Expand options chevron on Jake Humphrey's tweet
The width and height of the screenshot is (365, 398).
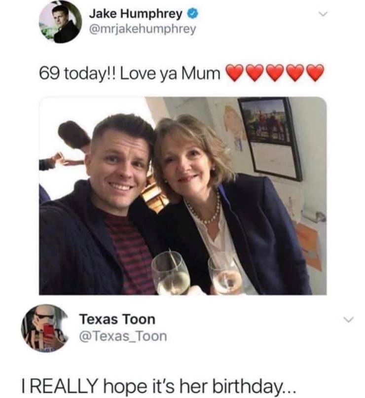[324, 15]
